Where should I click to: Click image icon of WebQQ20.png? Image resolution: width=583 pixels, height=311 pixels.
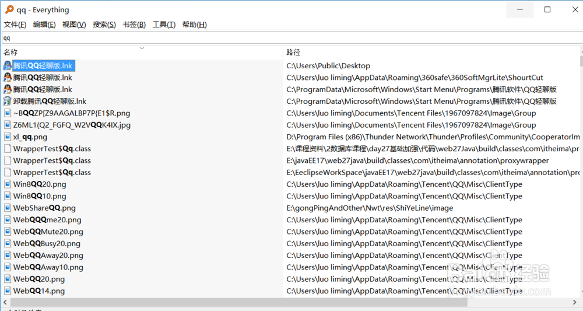8,279
